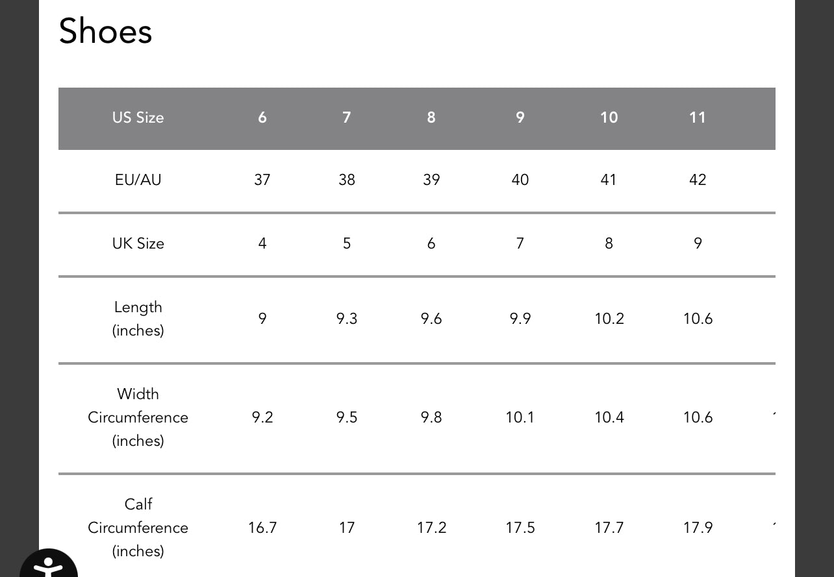The width and height of the screenshot is (834, 577).
Task: Select US size 10 column header
Action: coord(609,117)
